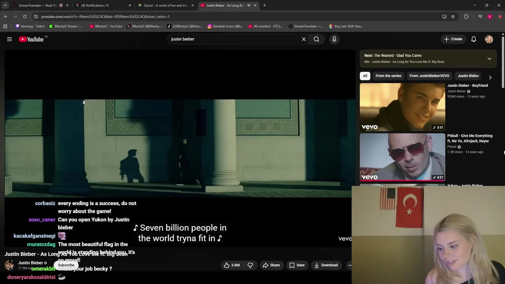Open Justin Bieber Boyfriend video thumbnail
Image resolution: width=505 pixels, height=284 pixels.
click(x=402, y=107)
